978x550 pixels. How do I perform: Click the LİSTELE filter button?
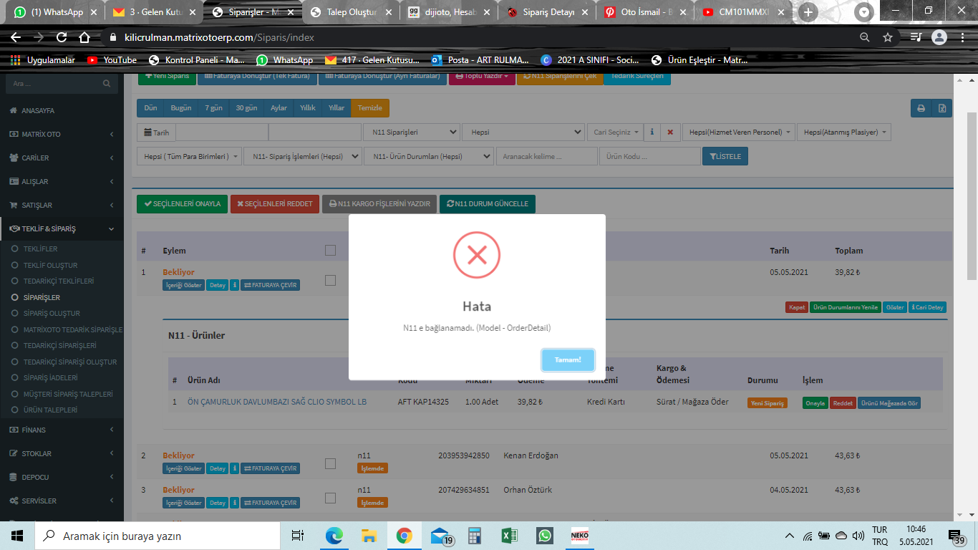pos(725,156)
